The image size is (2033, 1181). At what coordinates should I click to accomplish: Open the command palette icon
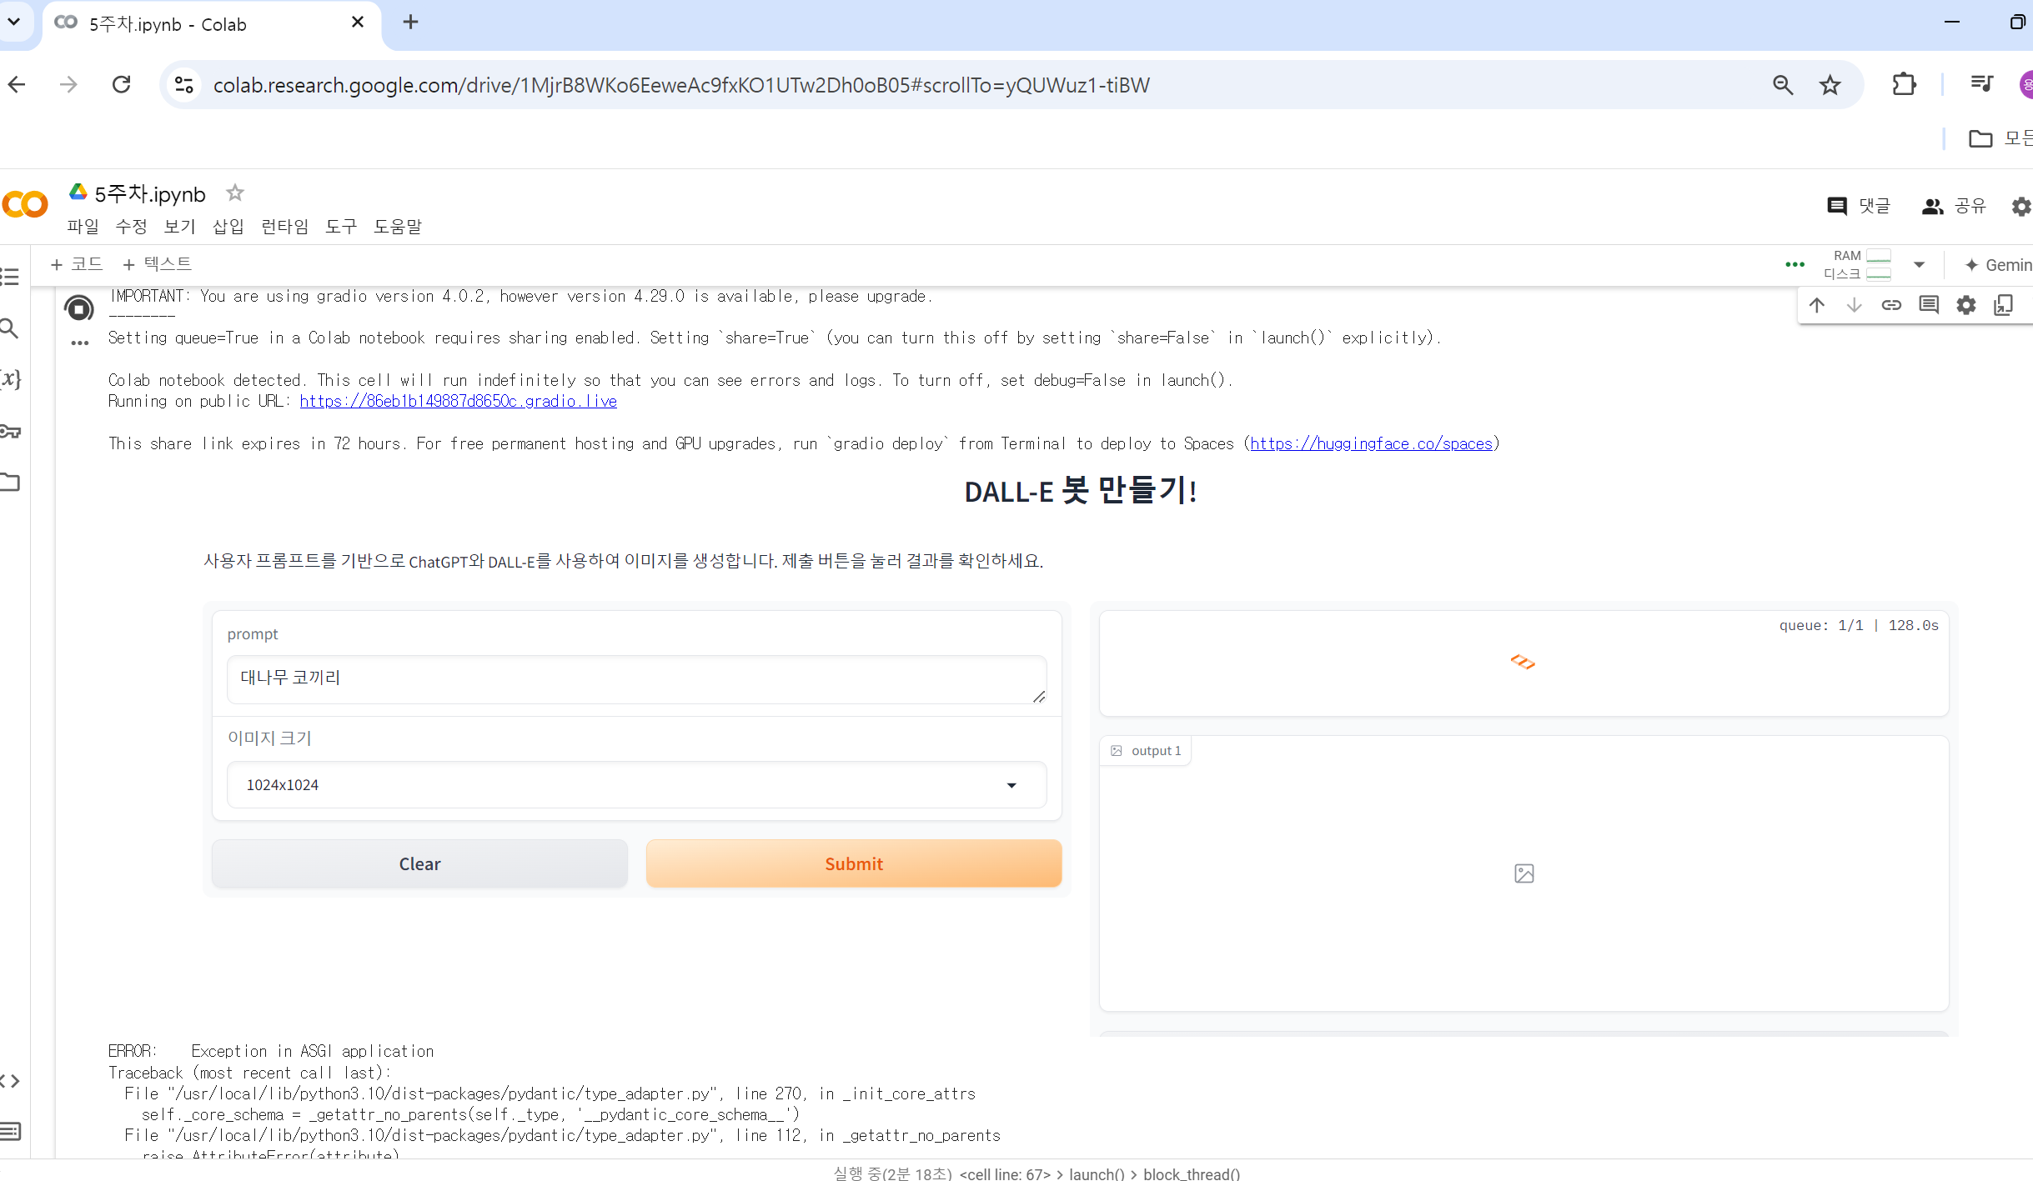click(x=10, y=1131)
